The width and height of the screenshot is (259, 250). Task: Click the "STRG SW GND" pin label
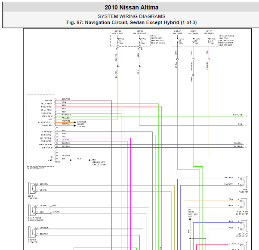pos(46,144)
